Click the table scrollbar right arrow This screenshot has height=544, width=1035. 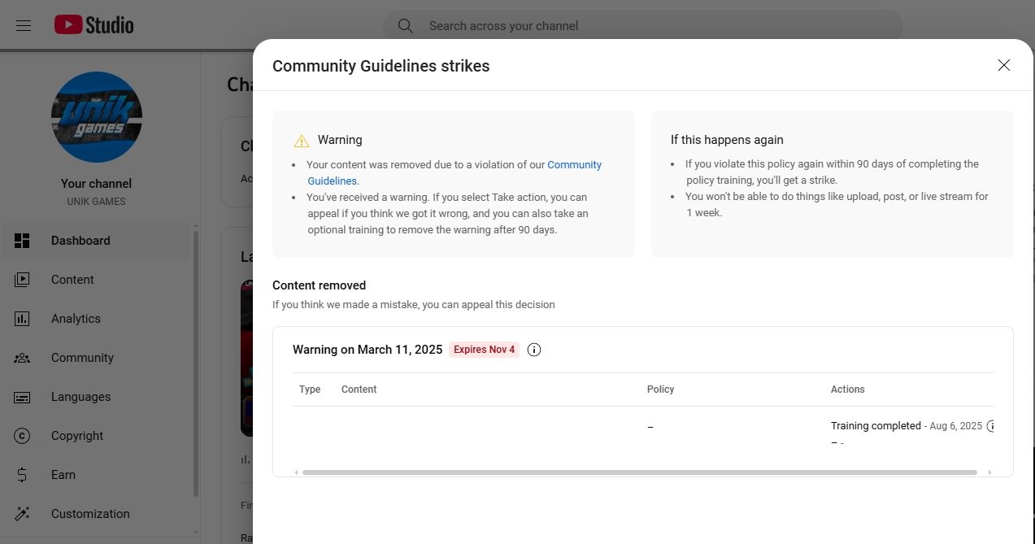[x=989, y=472]
